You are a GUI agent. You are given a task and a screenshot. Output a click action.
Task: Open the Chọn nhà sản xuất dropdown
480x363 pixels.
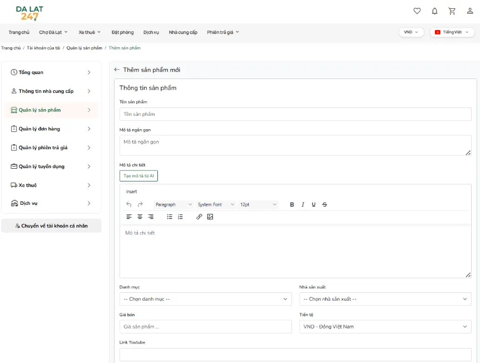(x=385, y=299)
